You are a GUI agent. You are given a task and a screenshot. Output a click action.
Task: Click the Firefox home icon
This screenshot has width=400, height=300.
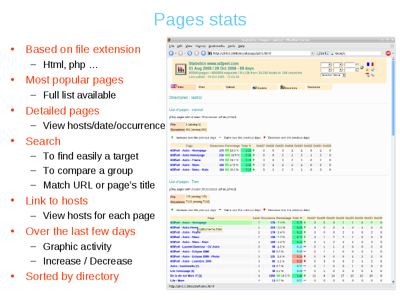[x=203, y=53]
